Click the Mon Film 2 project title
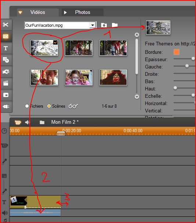The height and width of the screenshot is (223, 196). click(65, 122)
